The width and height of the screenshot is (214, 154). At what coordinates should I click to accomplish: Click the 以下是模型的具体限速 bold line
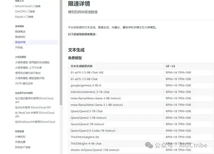pos(82,34)
